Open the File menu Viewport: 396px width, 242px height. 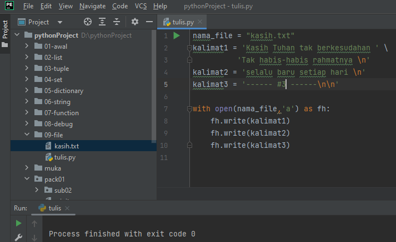28,6
